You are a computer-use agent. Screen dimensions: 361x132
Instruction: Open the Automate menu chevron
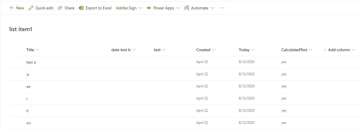213,8
